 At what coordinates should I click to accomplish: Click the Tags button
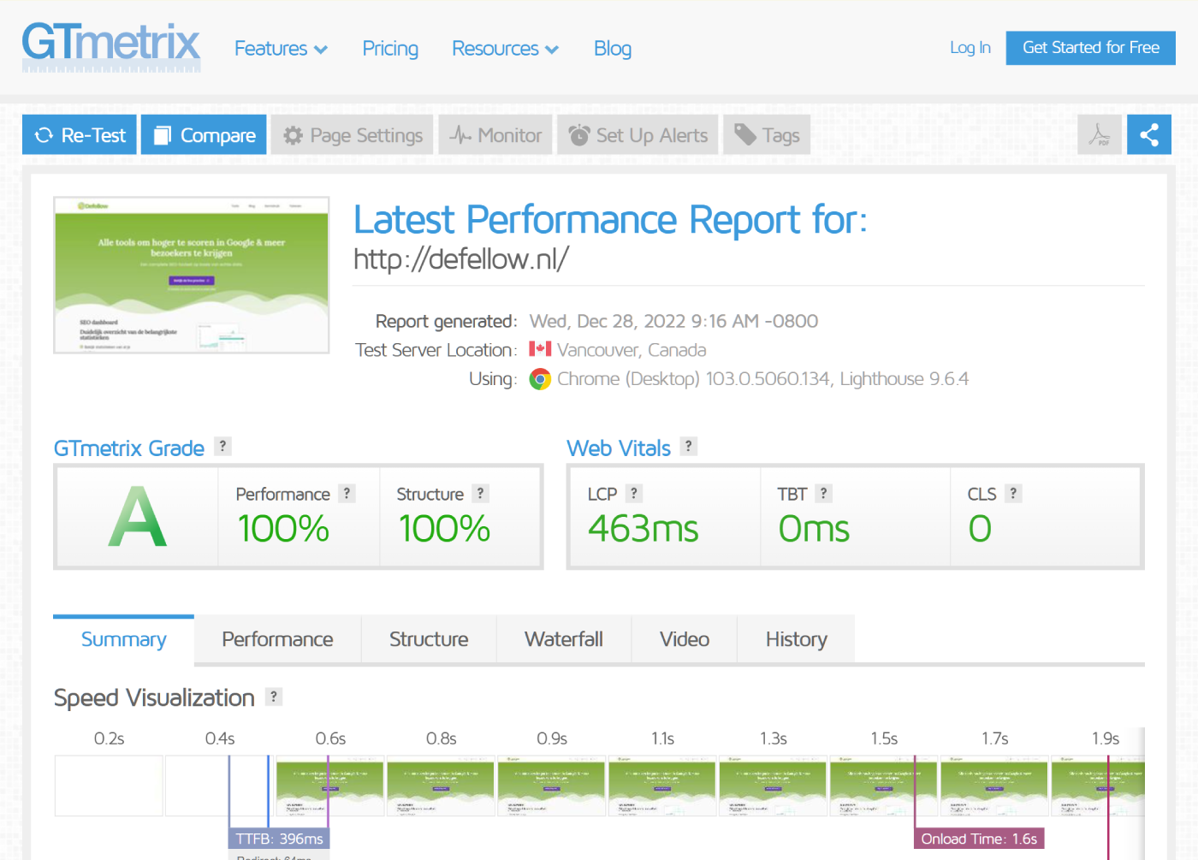[767, 135]
